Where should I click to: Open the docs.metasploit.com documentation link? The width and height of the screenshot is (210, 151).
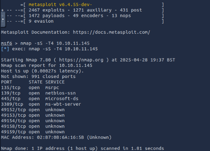(x=111, y=32)
